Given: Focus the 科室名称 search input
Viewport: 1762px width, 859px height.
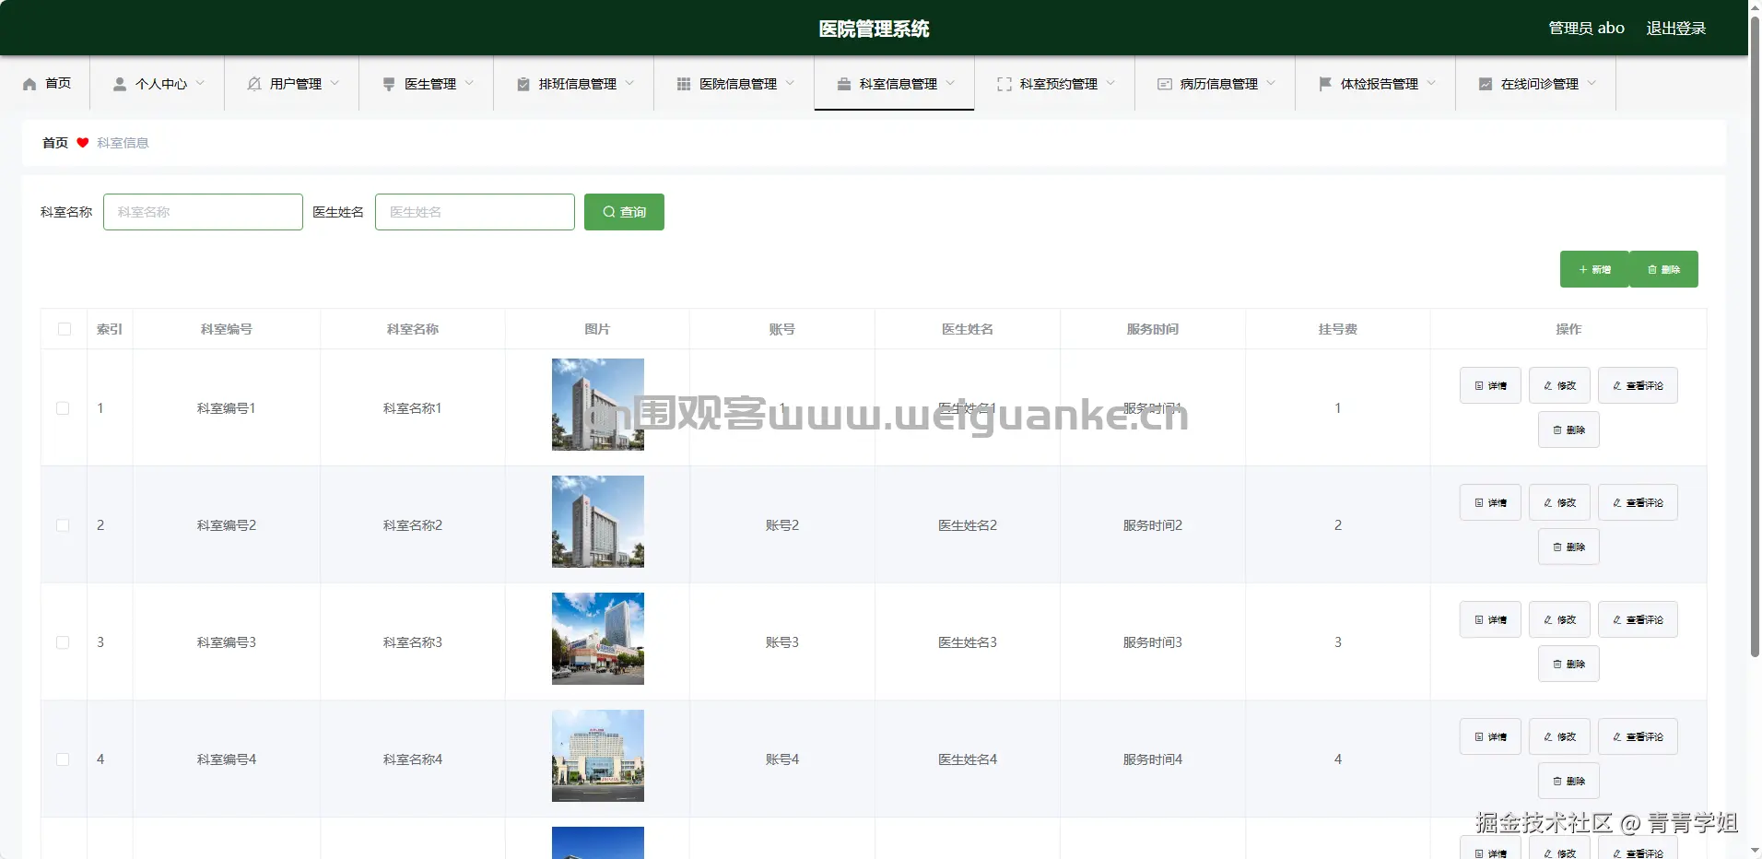Looking at the screenshot, I should pyautogui.click(x=203, y=212).
